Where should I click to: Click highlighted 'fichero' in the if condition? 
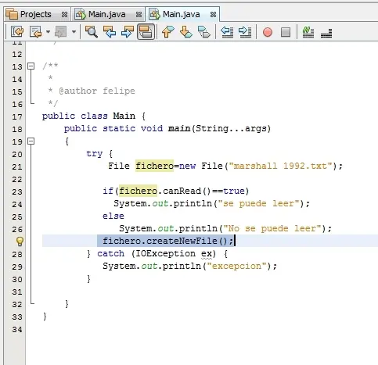click(x=139, y=191)
